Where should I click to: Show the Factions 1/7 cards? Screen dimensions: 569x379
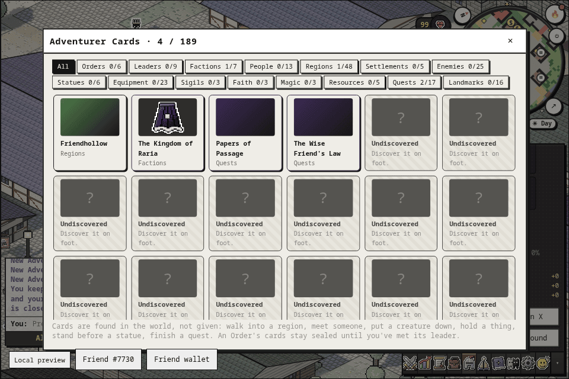[x=213, y=66]
